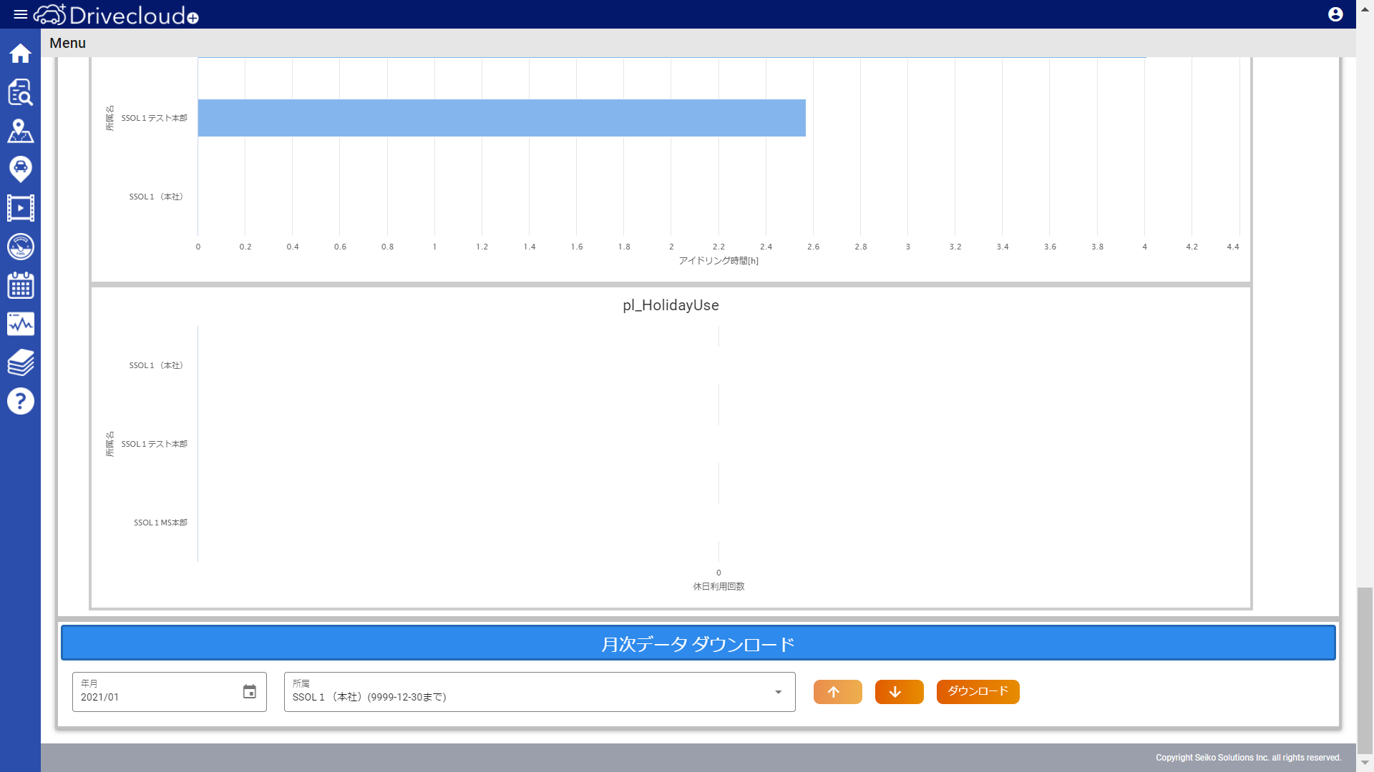Click the scrollbar down arrow

(1365, 763)
